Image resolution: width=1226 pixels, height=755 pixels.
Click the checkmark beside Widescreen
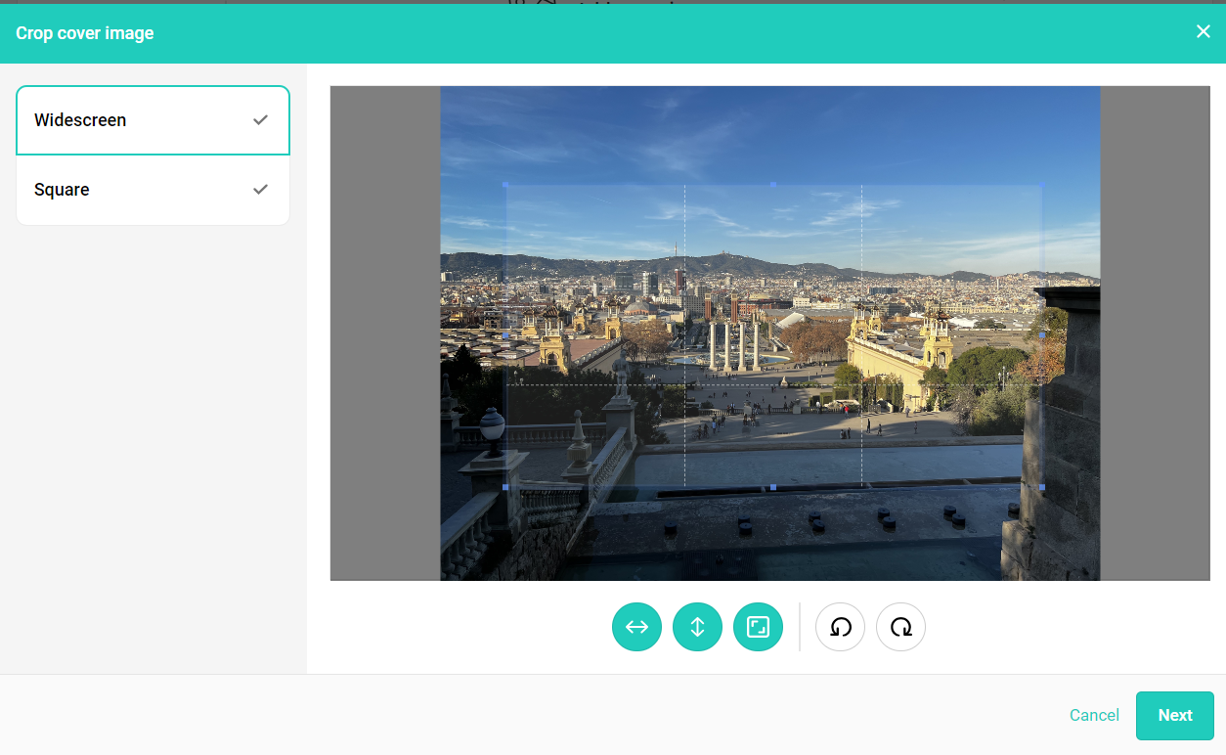click(x=260, y=120)
